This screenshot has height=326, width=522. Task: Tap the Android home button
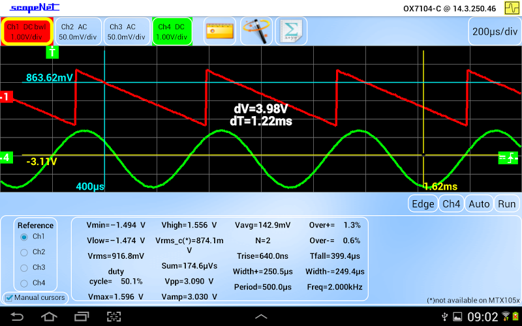(49, 317)
